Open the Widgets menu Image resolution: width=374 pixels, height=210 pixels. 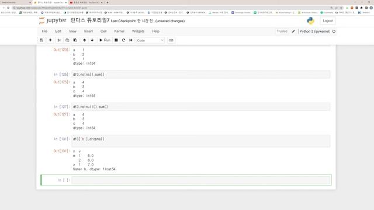pos(138,31)
